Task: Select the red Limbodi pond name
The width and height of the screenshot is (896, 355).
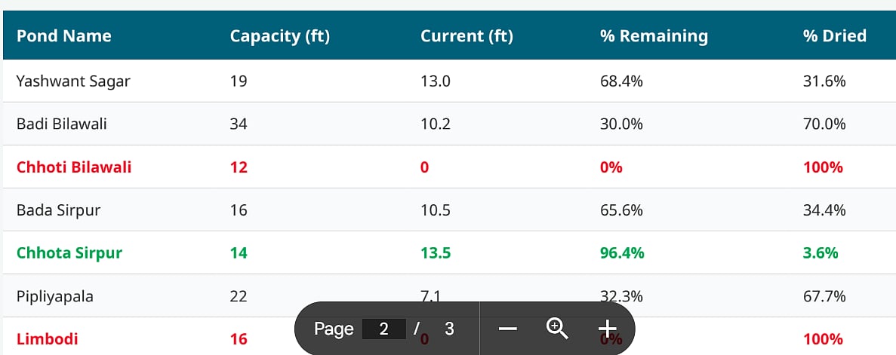Action: tap(48, 339)
